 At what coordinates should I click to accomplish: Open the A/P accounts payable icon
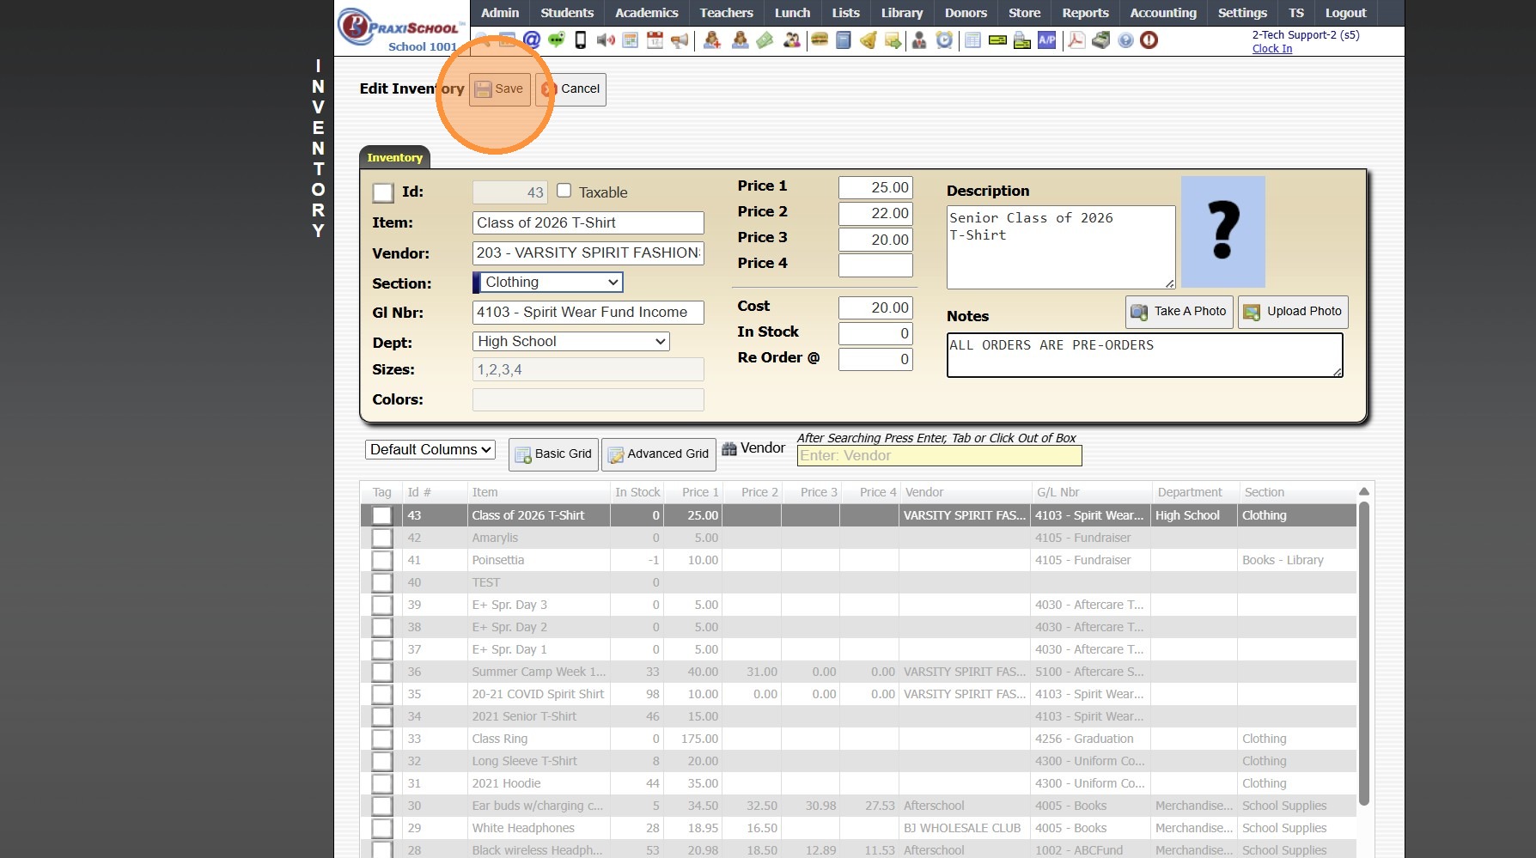1046,40
